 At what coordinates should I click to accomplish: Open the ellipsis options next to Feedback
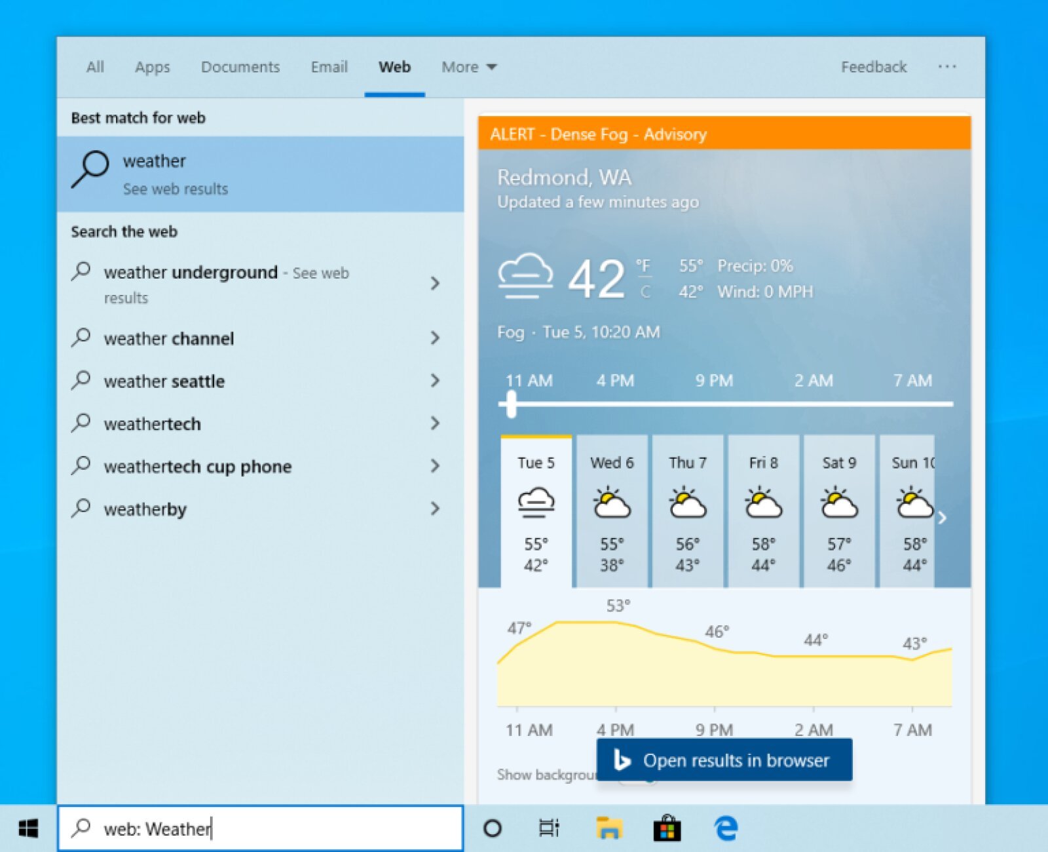tap(948, 66)
